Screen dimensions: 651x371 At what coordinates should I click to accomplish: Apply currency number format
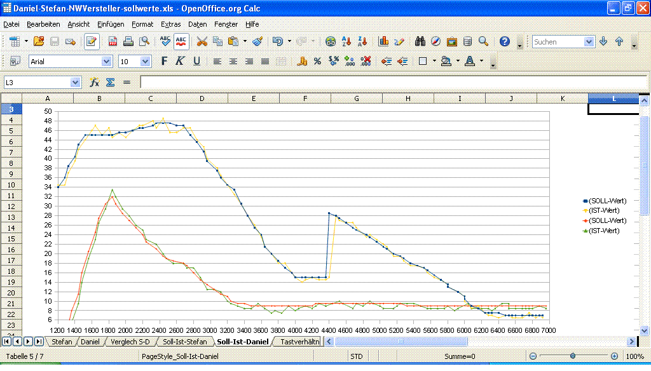pyautogui.click(x=302, y=62)
